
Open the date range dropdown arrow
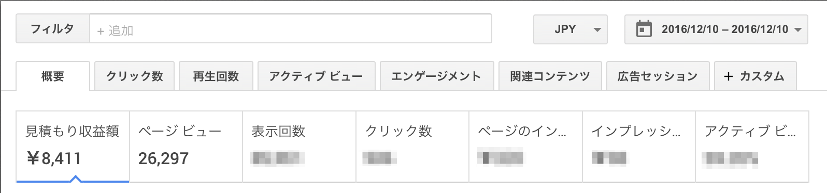point(797,30)
